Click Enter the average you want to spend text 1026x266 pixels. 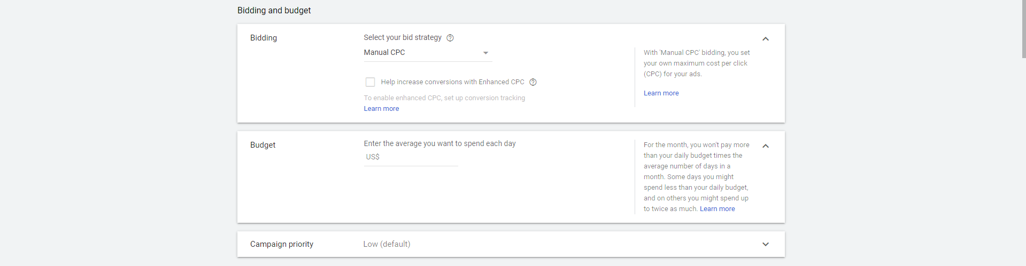[x=439, y=143]
